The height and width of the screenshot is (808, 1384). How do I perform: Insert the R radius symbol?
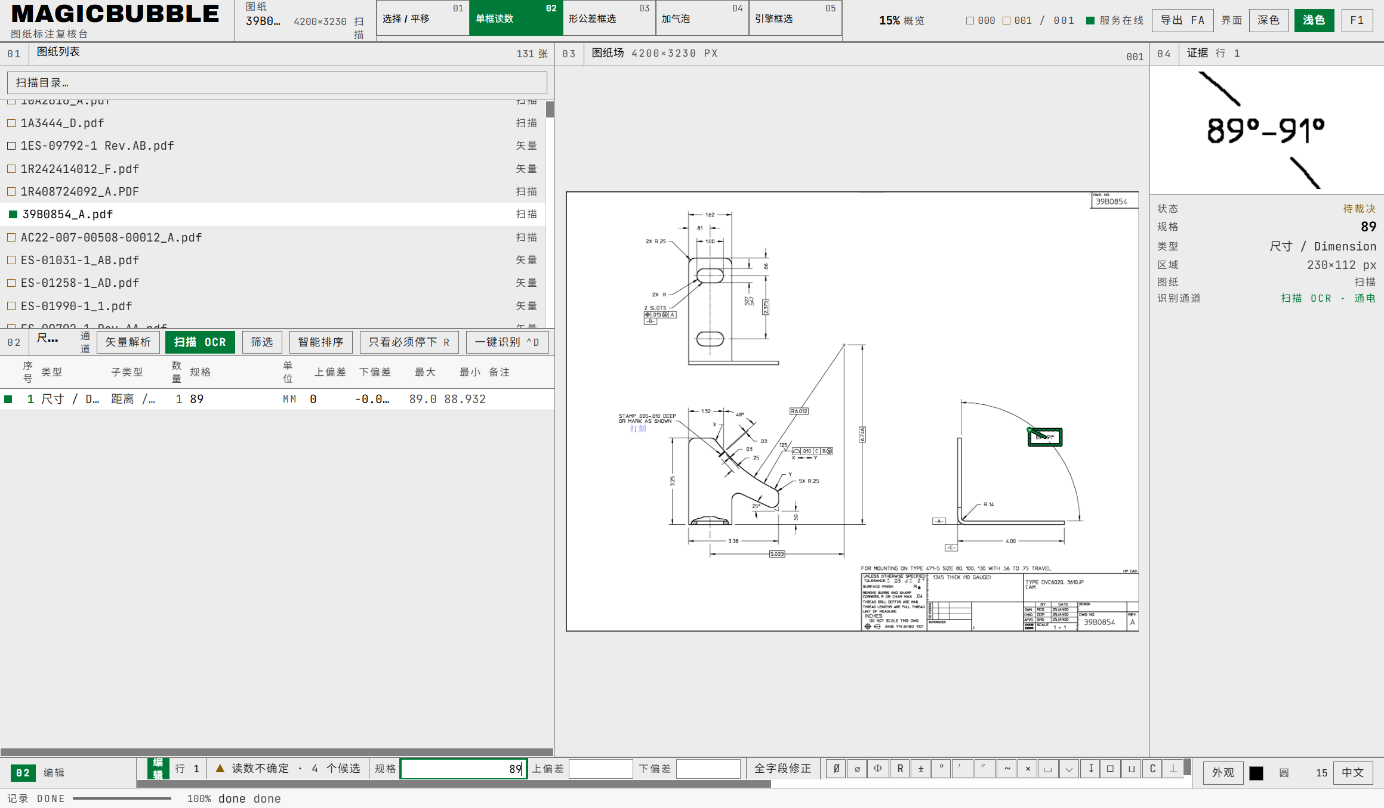click(899, 769)
